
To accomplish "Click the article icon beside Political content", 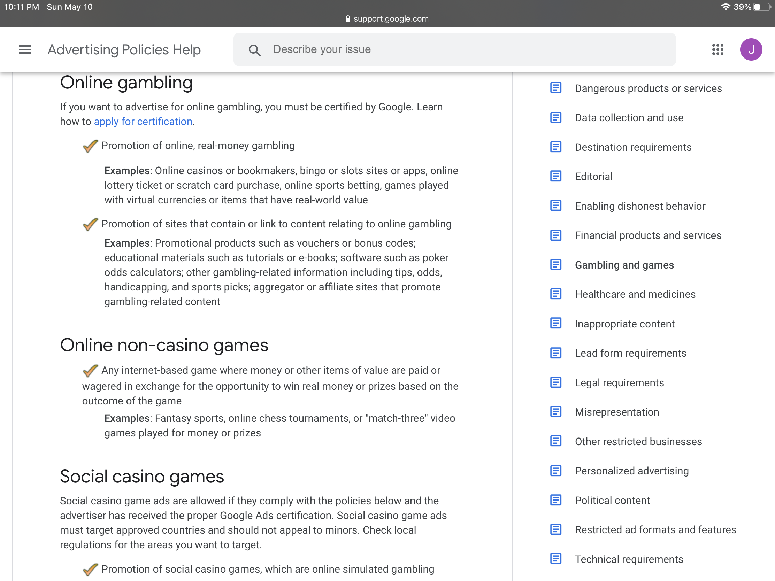I will 555,500.
